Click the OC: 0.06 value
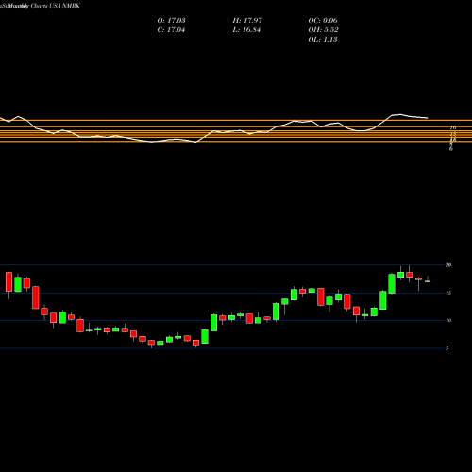The image size is (472, 472). [323, 21]
